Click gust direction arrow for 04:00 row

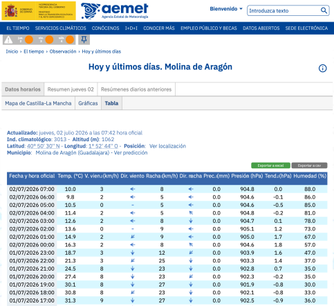click(x=191, y=213)
